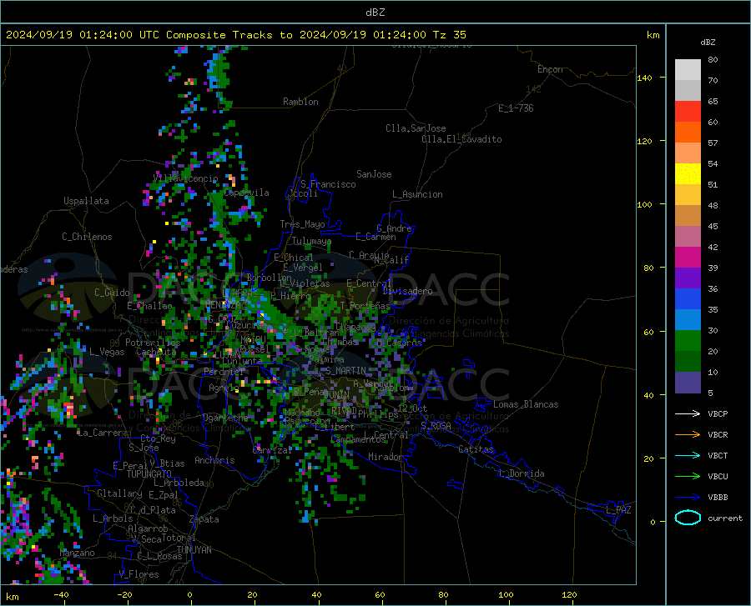Click the red color band beside 60
Image resolution: width=751 pixels, height=606 pixels.
click(x=688, y=112)
